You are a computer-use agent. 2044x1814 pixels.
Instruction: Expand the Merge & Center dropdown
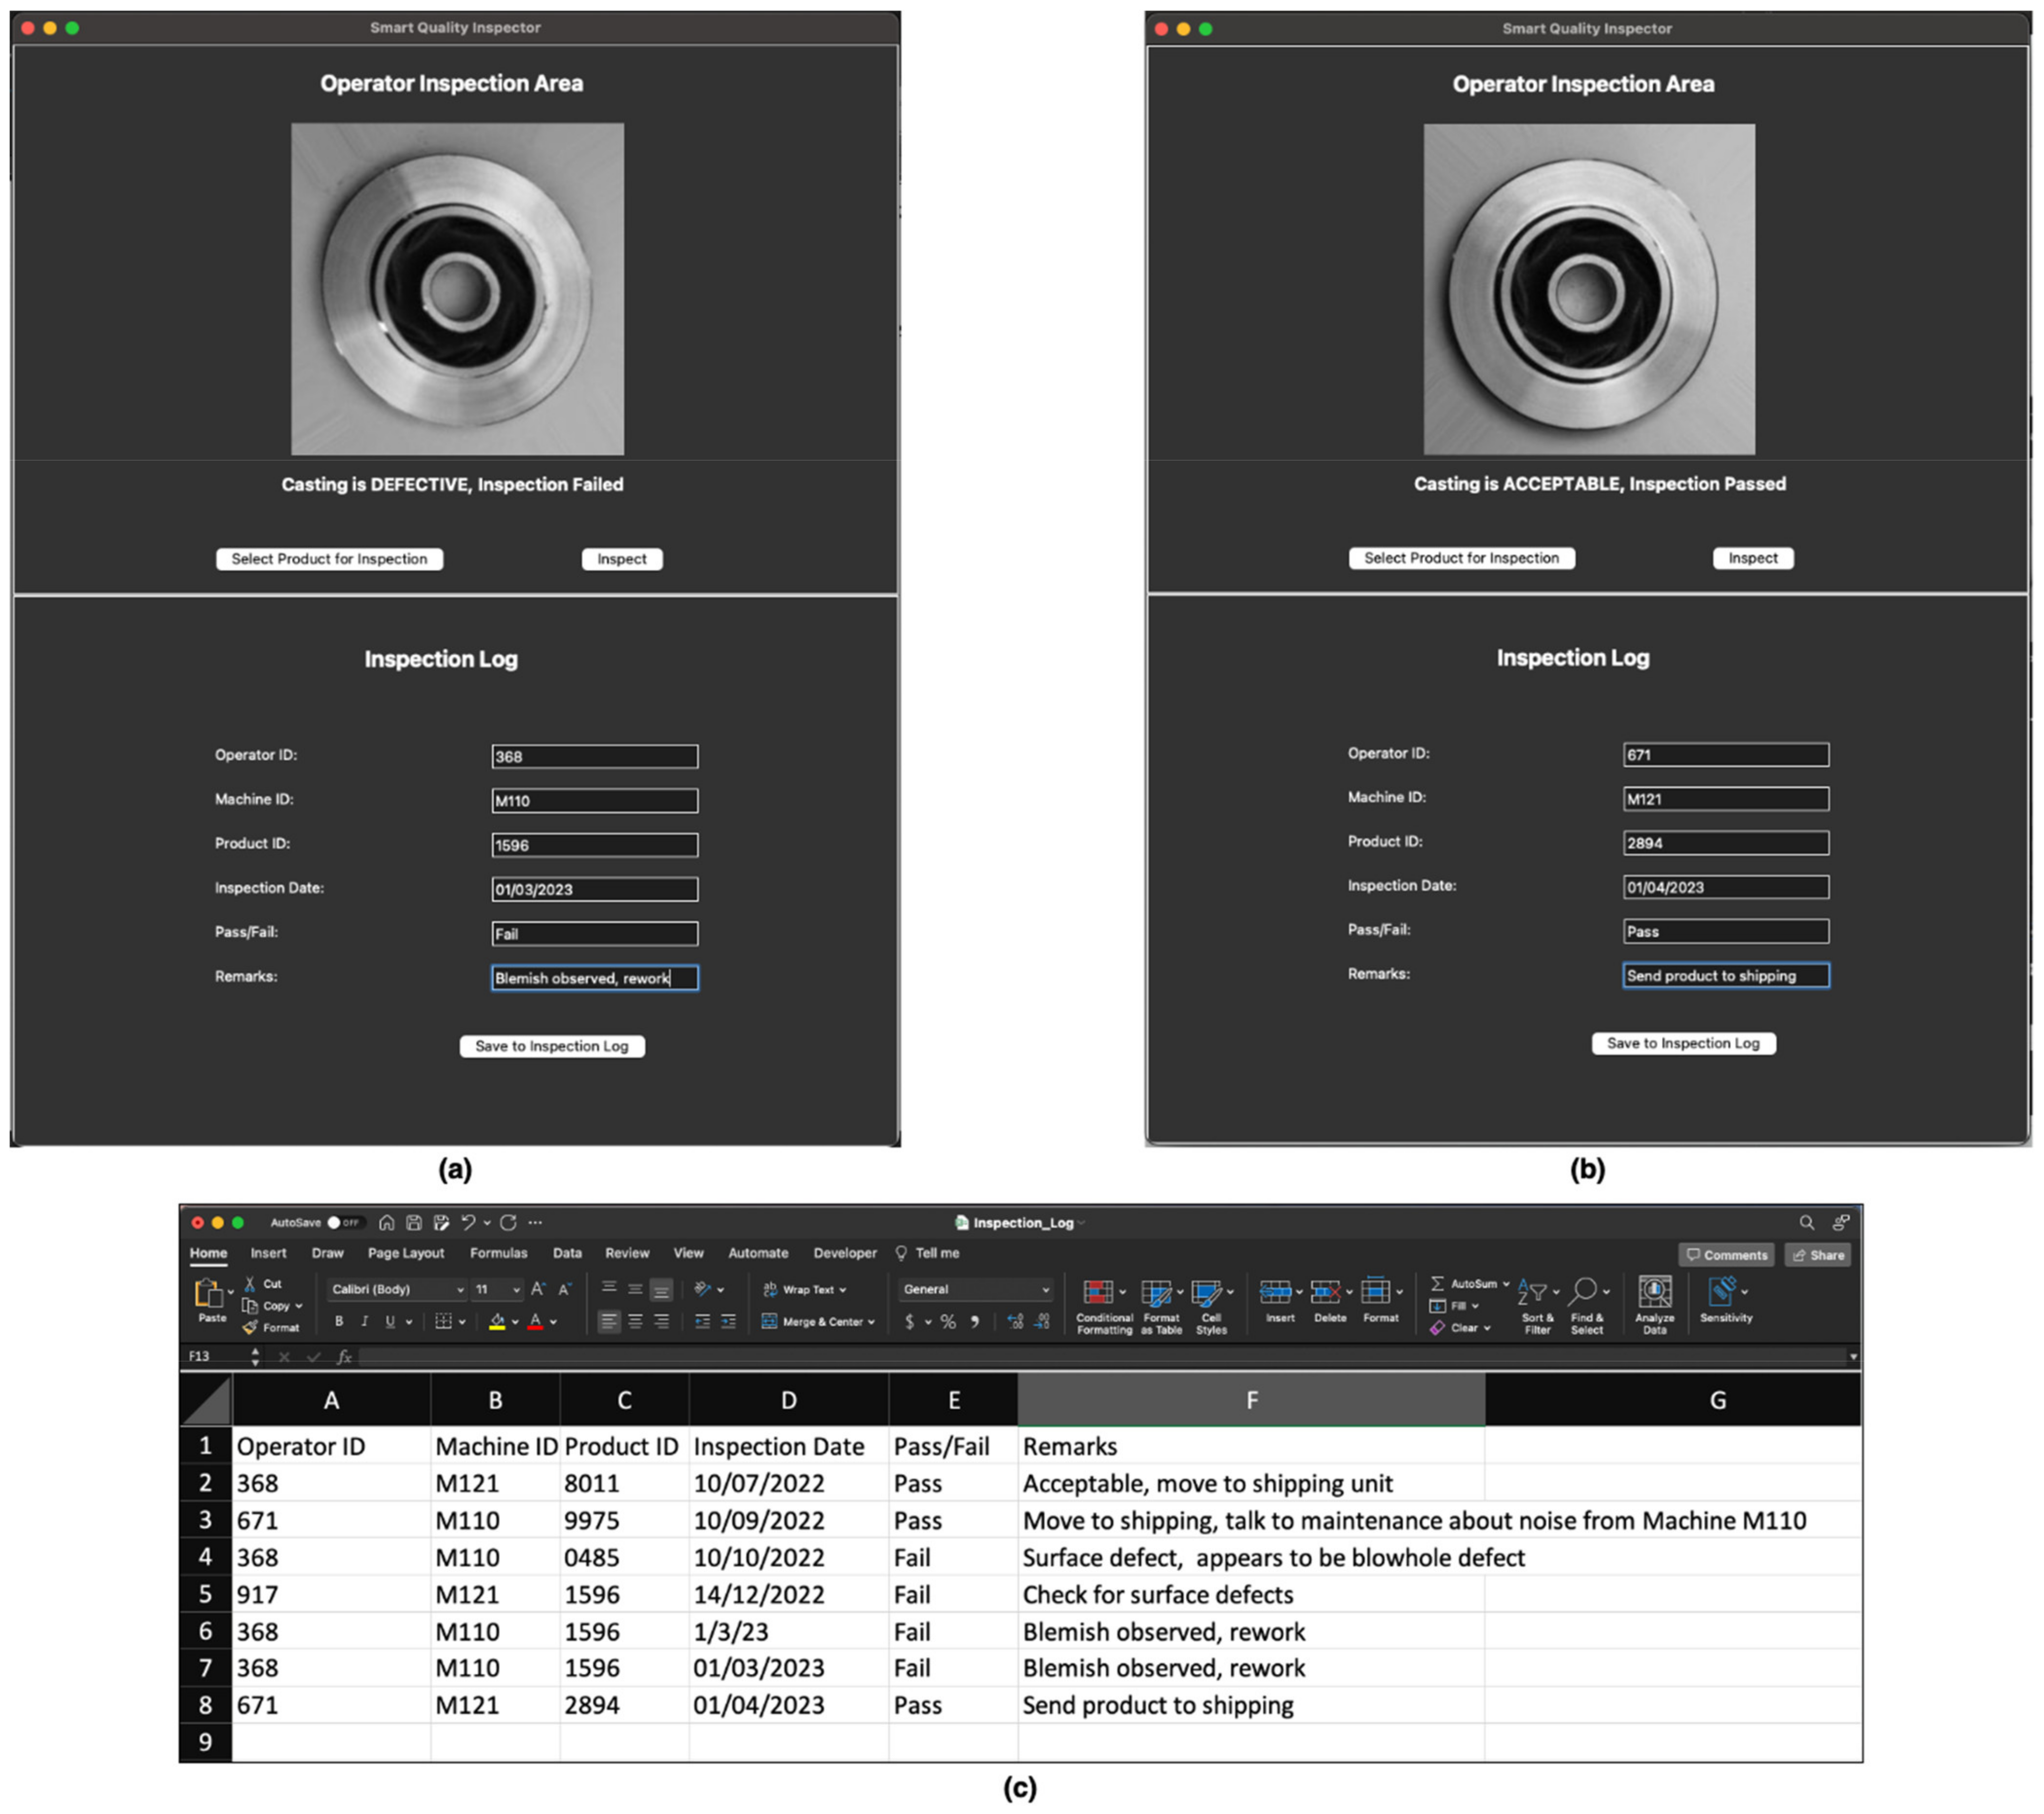872,1321
